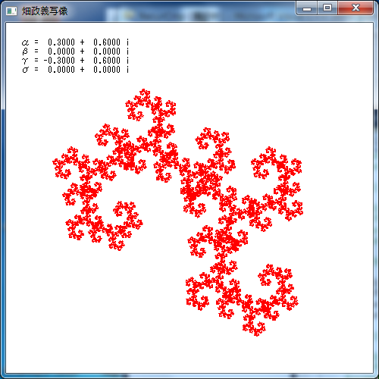Click the γ symbol in parameter list
379x379 pixels.
[x=25, y=61]
